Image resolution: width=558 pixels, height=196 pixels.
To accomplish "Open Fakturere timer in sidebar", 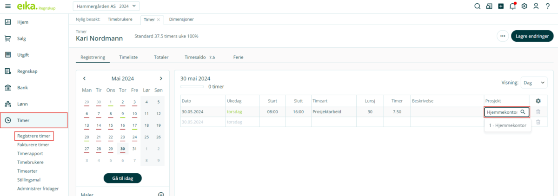I will [x=33, y=144].
